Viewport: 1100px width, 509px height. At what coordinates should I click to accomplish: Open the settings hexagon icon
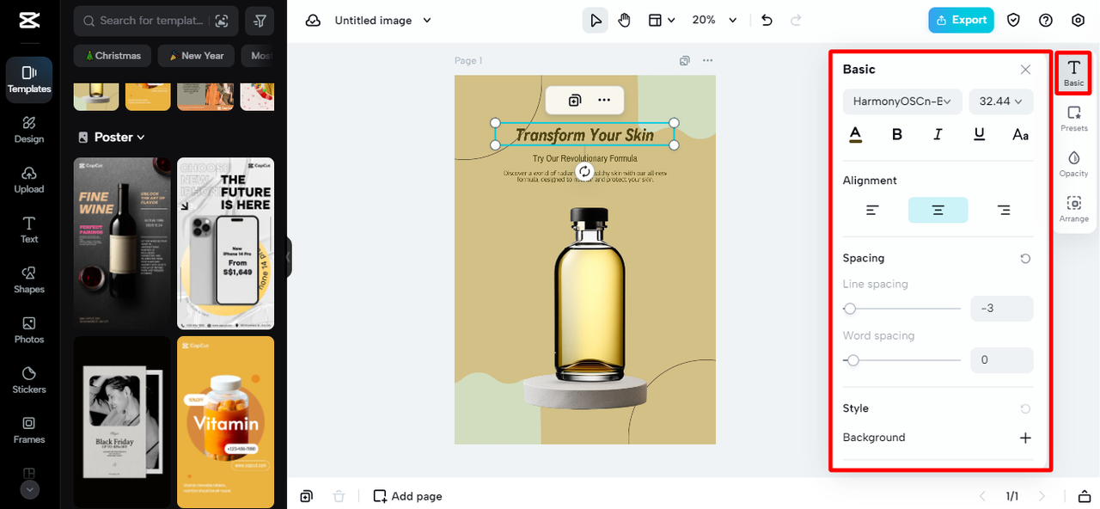(1079, 21)
